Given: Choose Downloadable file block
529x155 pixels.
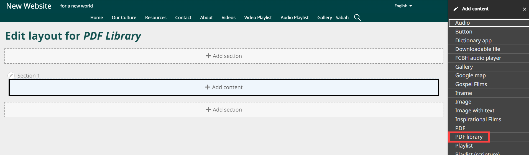Looking at the screenshot, I should (489, 49).
